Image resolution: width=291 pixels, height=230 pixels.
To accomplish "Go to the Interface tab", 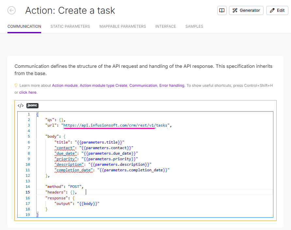I will pos(165,26).
